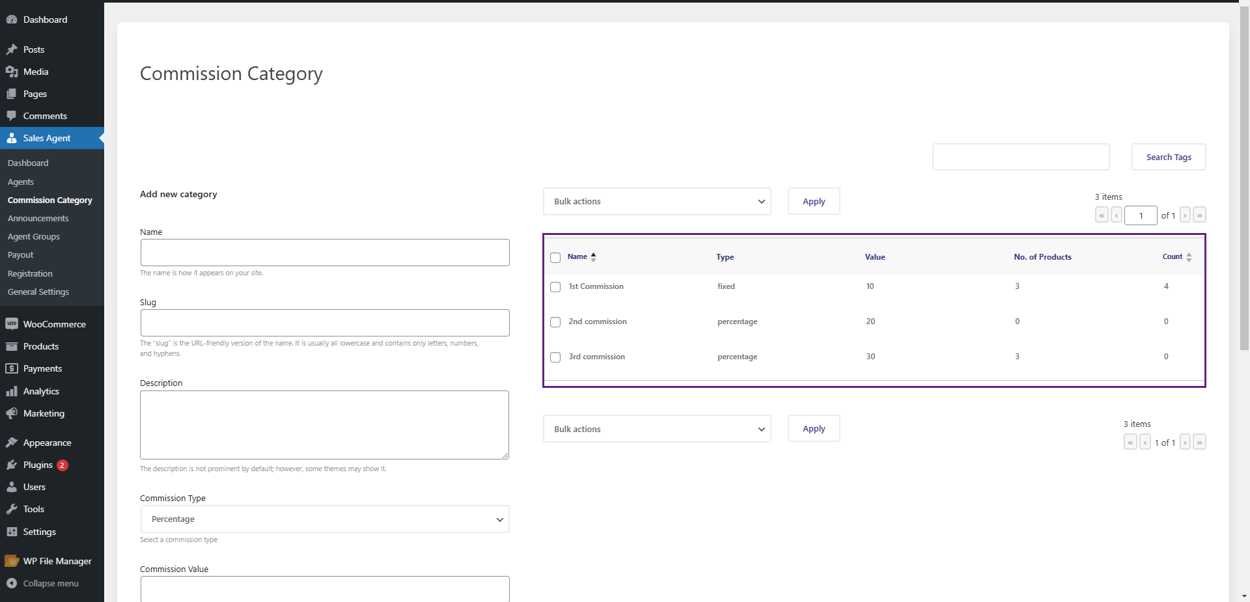Go to the next page using the bottom pagination
1250x602 pixels.
[1185, 442]
